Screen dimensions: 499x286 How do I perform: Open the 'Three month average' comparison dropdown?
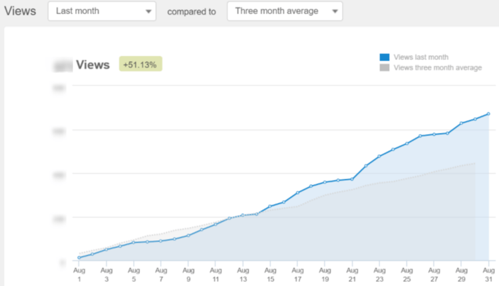(284, 11)
